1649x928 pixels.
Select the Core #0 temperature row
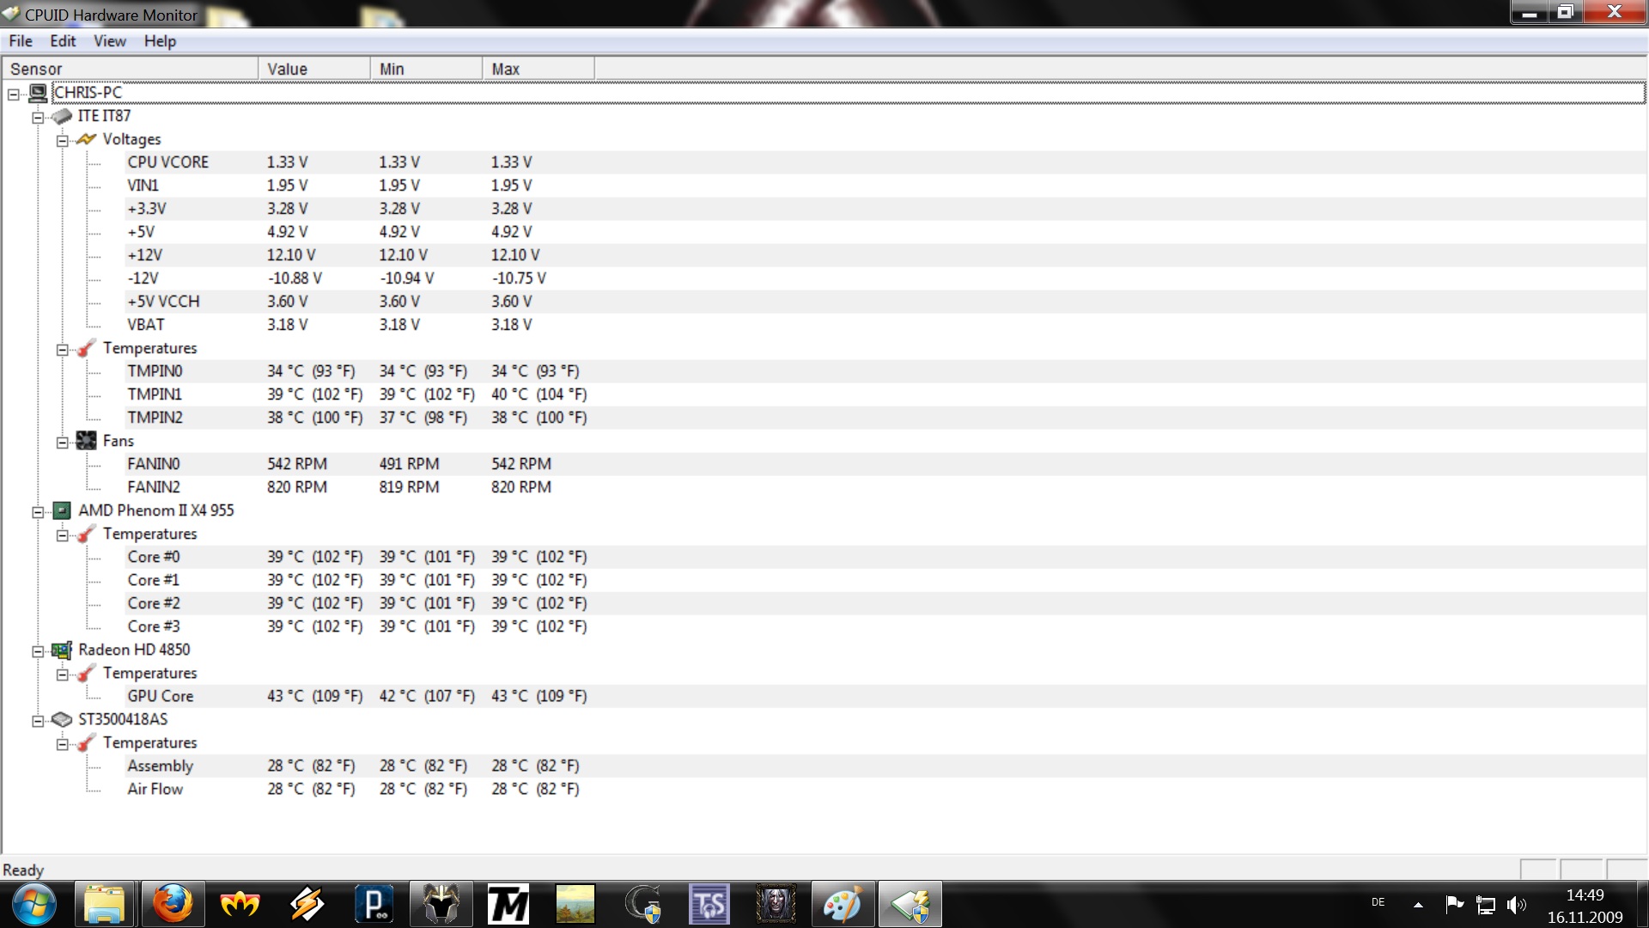pos(885,557)
